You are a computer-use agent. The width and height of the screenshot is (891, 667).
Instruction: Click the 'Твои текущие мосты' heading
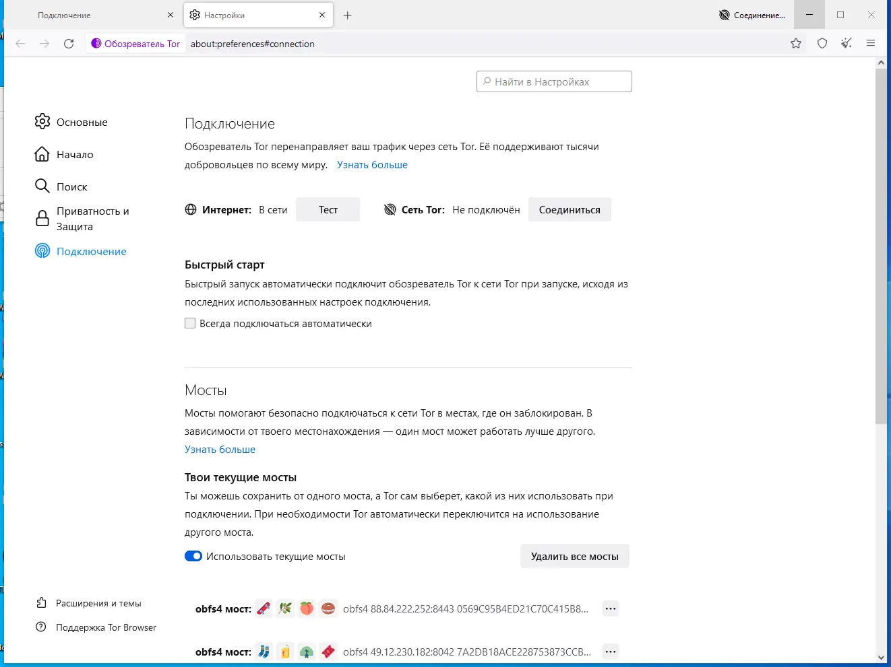(241, 477)
